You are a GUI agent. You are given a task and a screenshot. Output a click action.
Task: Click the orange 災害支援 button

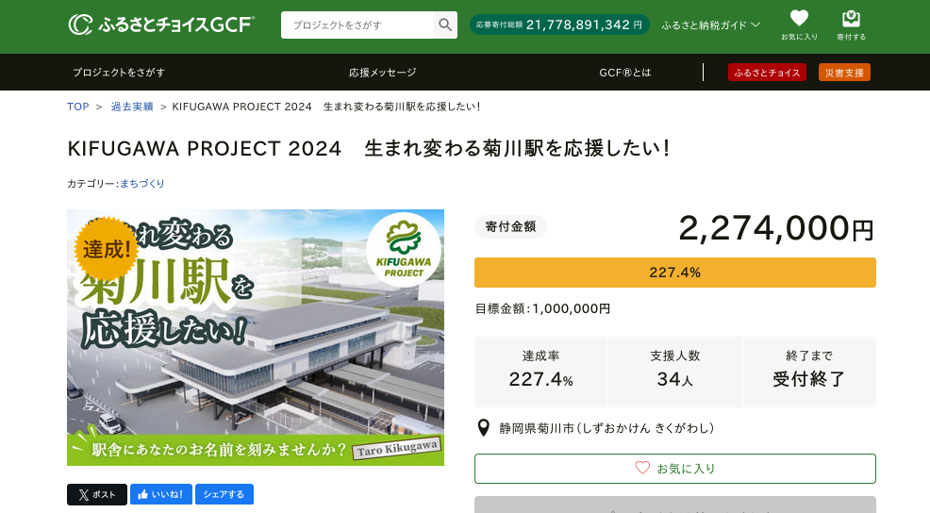(844, 73)
